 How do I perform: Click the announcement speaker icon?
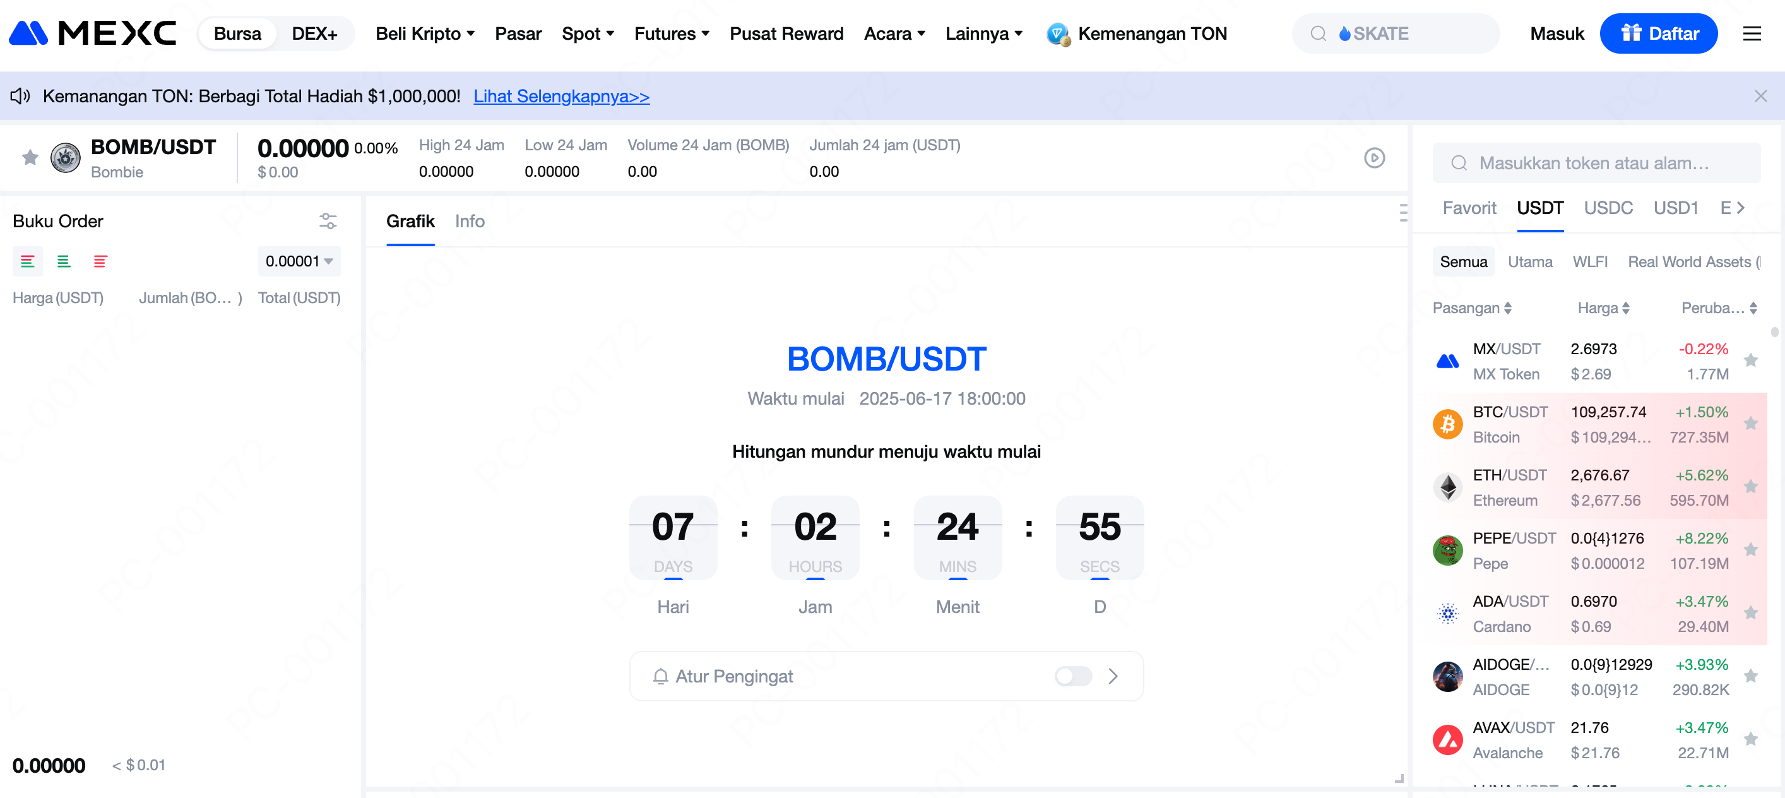point(20,96)
